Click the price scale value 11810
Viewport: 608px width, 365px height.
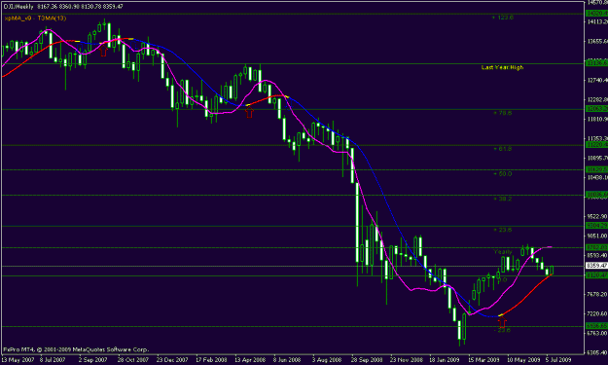pyautogui.click(x=597, y=119)
